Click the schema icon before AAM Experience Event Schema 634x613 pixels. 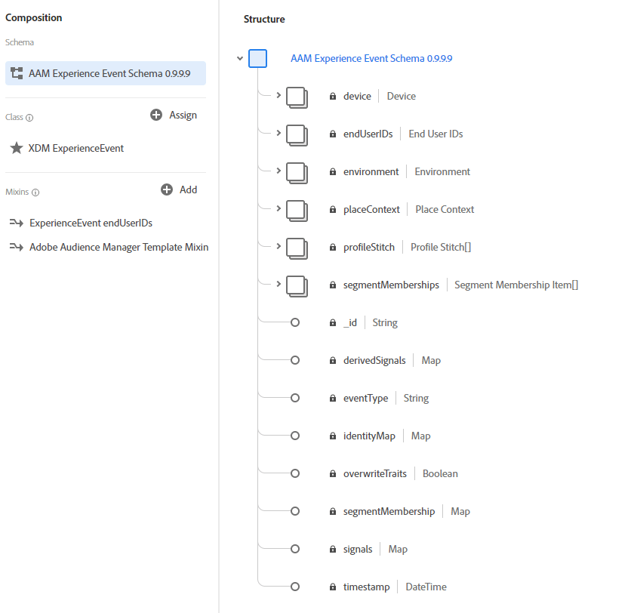(17, 72)
